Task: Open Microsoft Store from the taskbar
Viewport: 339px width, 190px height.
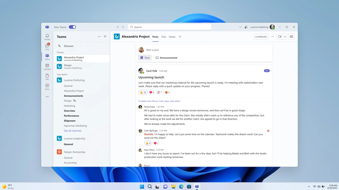Action: (x=189, y=187)
